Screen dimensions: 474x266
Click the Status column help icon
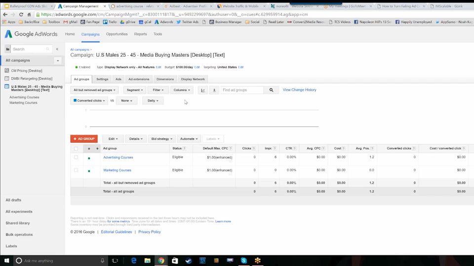click(184, 148)
